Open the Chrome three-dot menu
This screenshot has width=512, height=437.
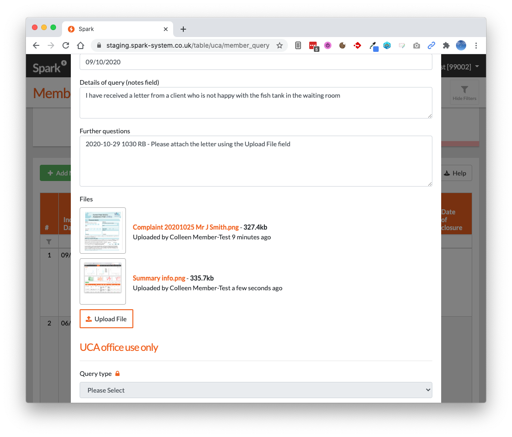click(x=476, y=45)
